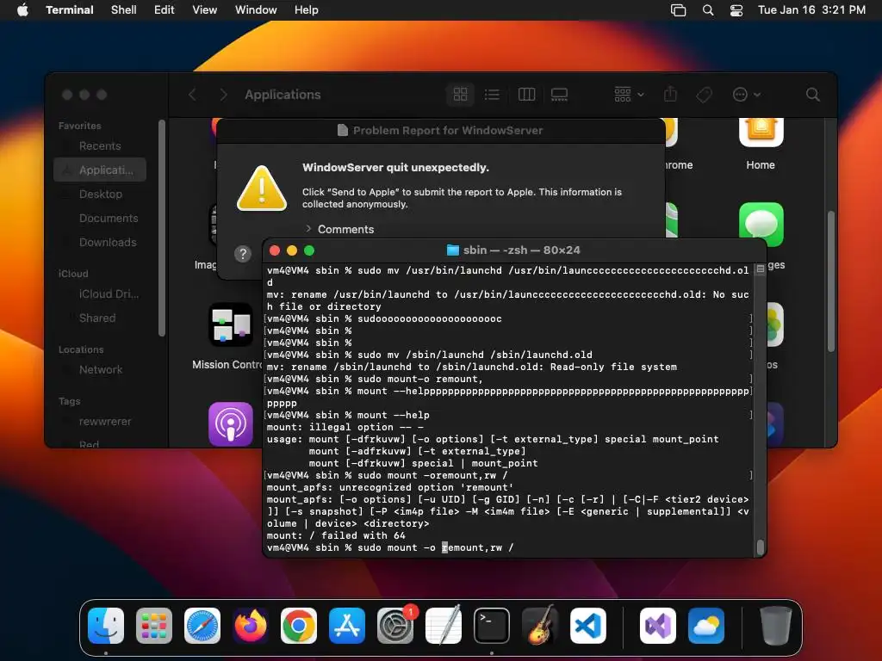Open the Window menu
The height and width of the screenshot is (661, 882).
click(x=256, y=10)
